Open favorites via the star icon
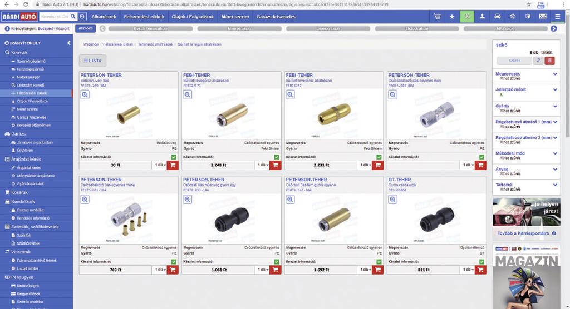Viewport: 570px width, 309px height. (452, 17)
